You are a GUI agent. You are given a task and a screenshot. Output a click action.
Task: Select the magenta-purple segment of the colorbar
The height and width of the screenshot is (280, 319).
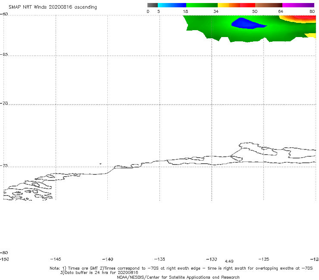(x=298, y=5)
